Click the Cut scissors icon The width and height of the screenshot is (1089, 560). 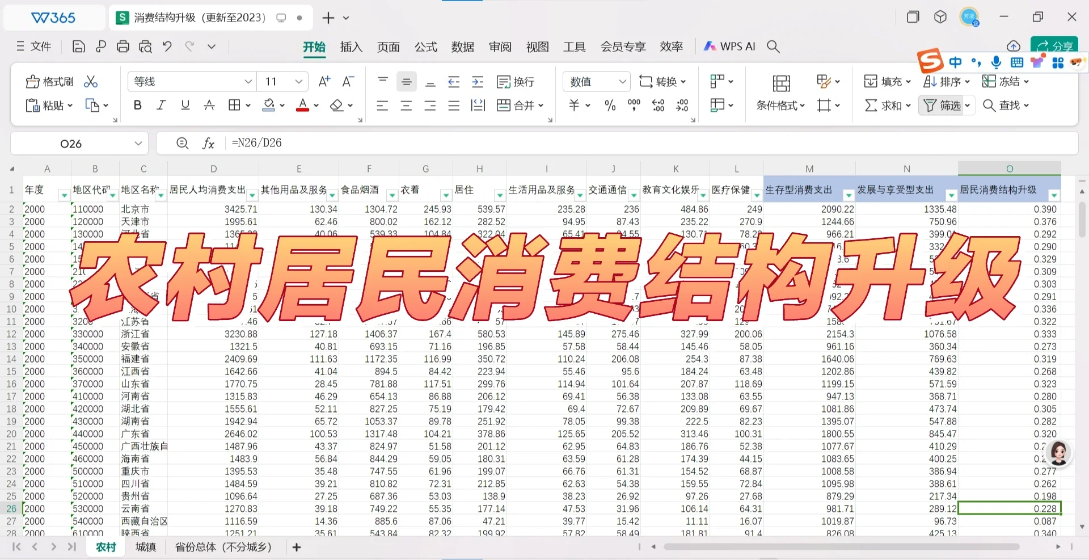click(x=91, y=82)
